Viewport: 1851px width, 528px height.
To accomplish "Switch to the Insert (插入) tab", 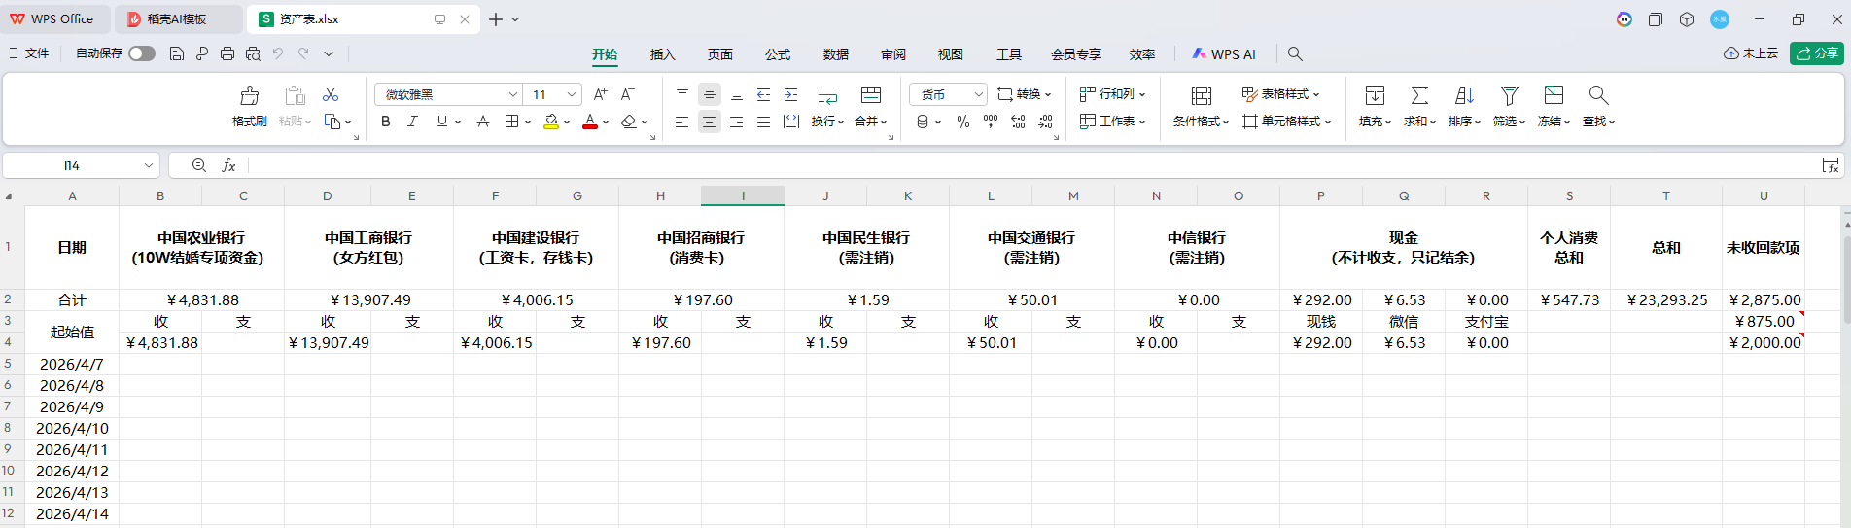I will (662, 54).
